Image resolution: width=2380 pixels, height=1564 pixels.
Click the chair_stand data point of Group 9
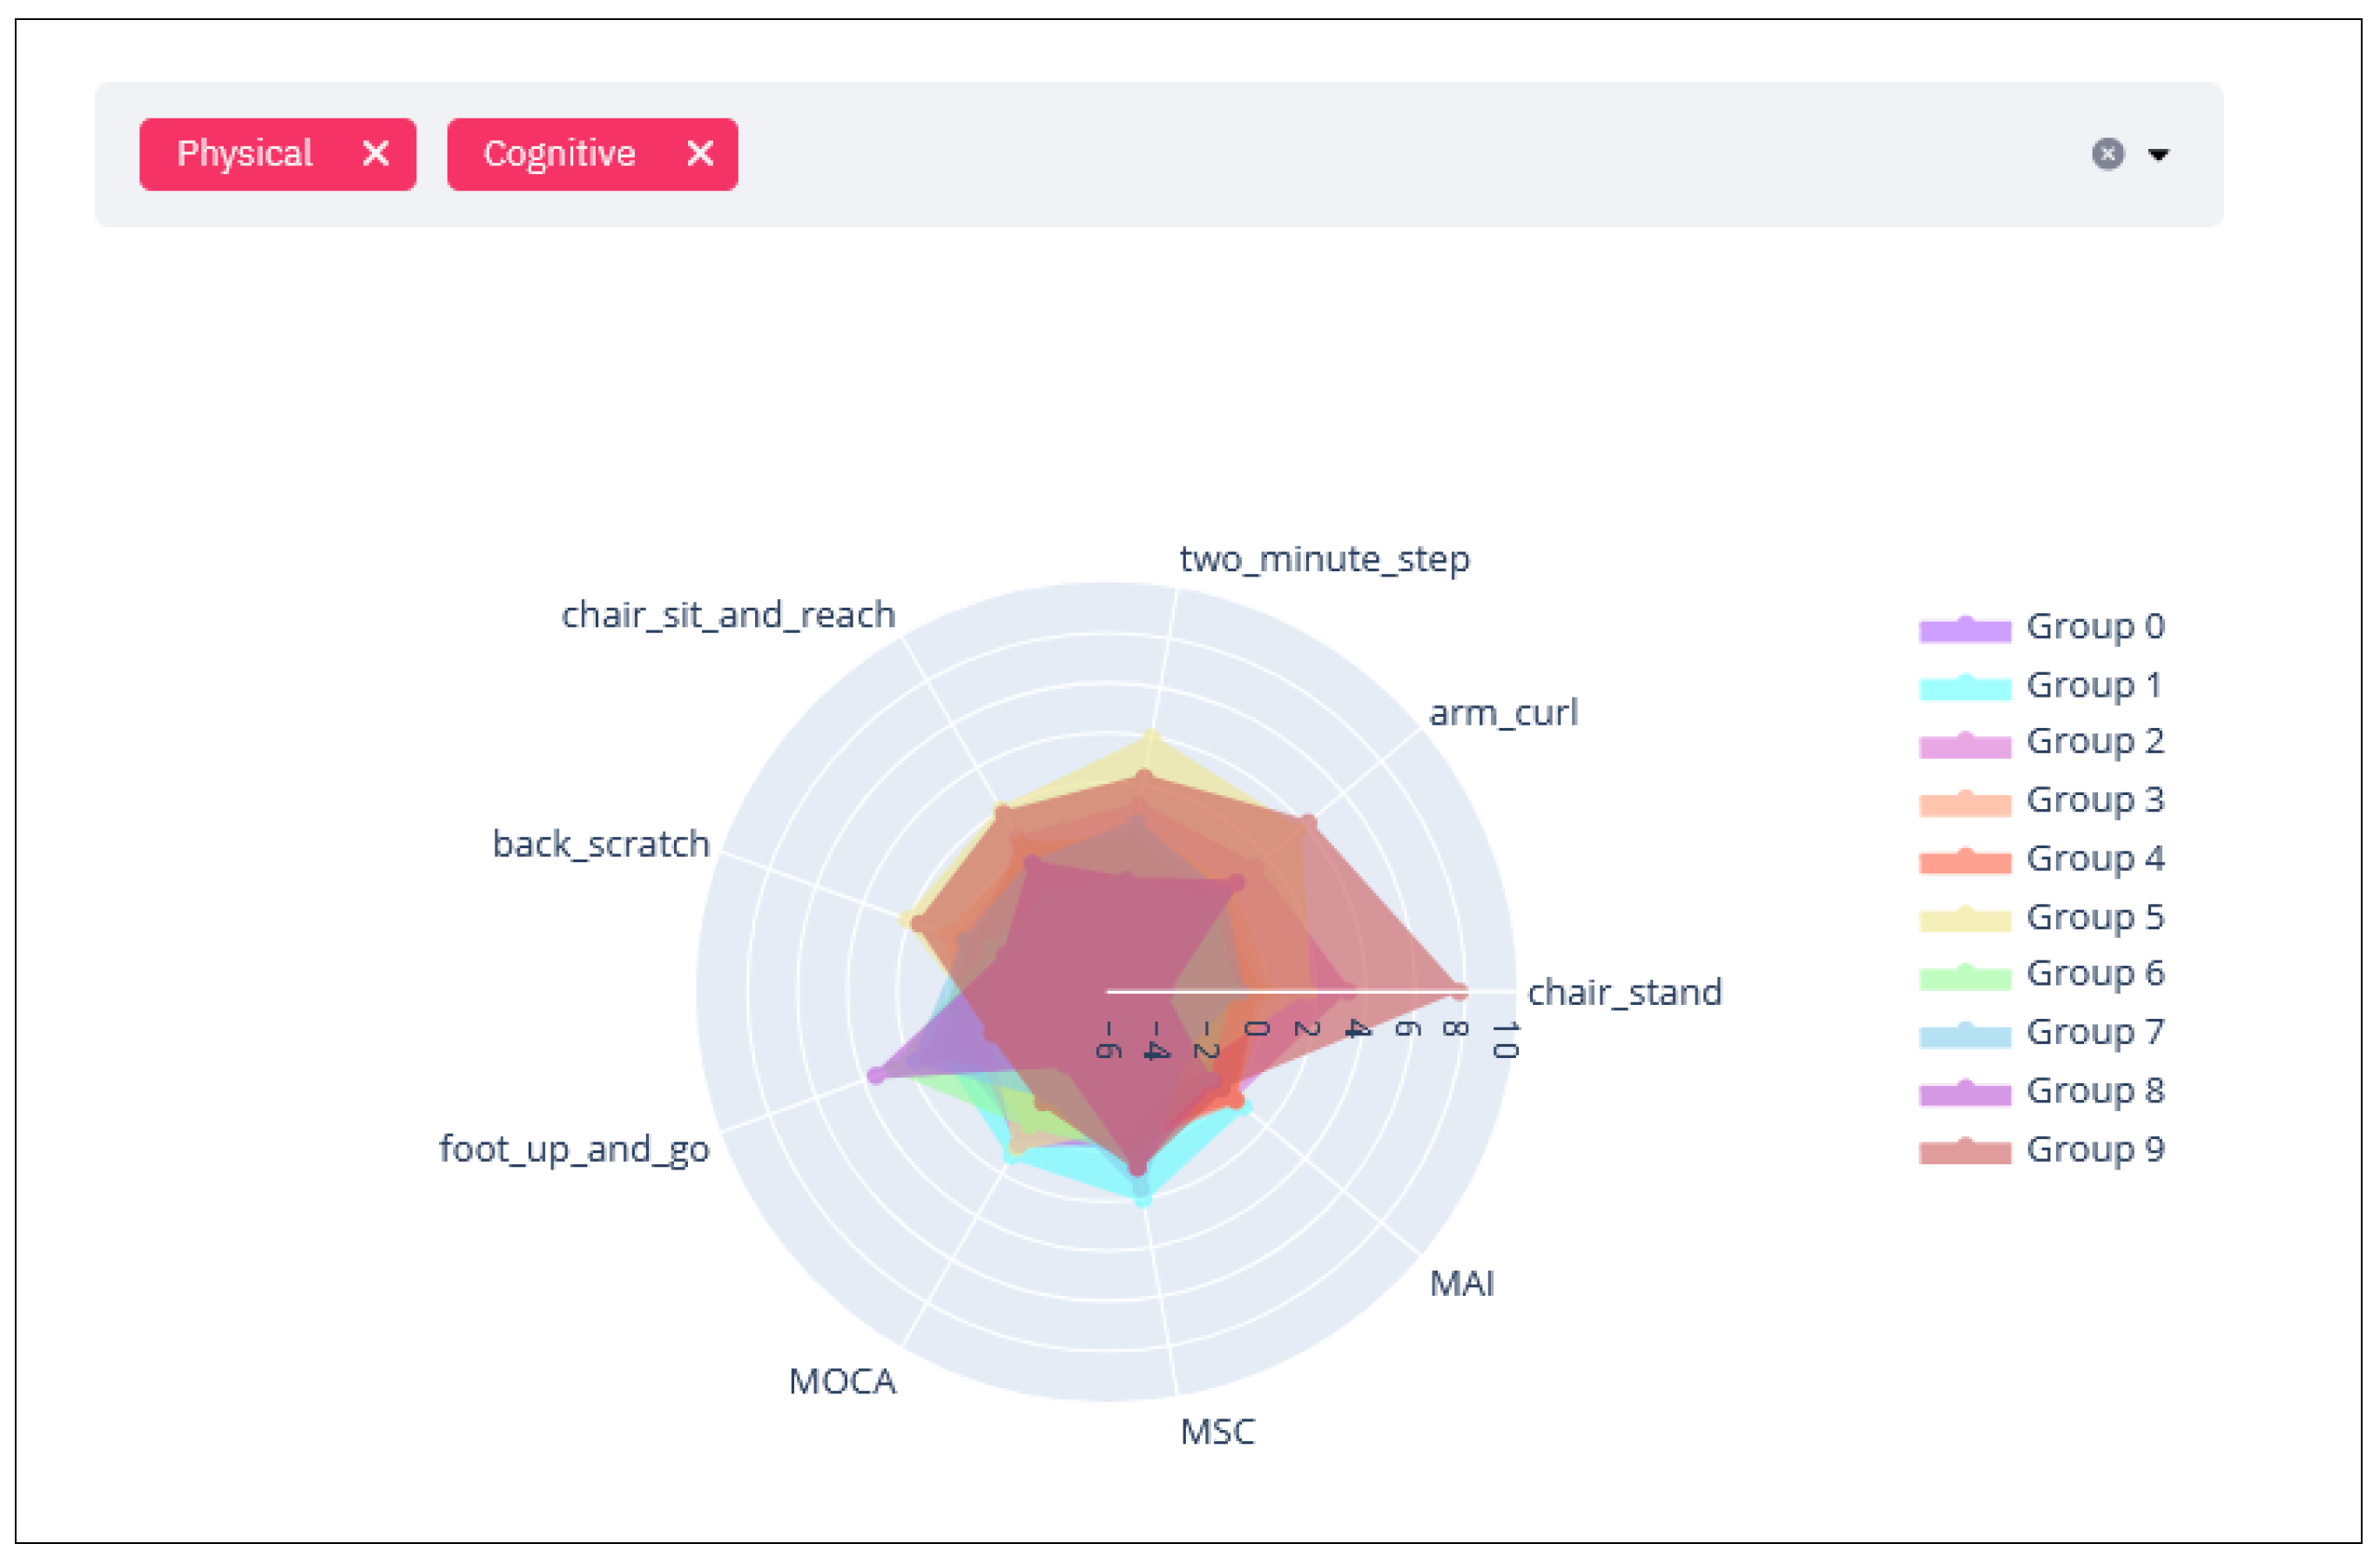click(1459, 991)
